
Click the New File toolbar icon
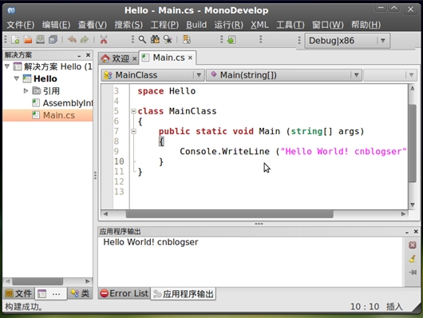[15, 40]
